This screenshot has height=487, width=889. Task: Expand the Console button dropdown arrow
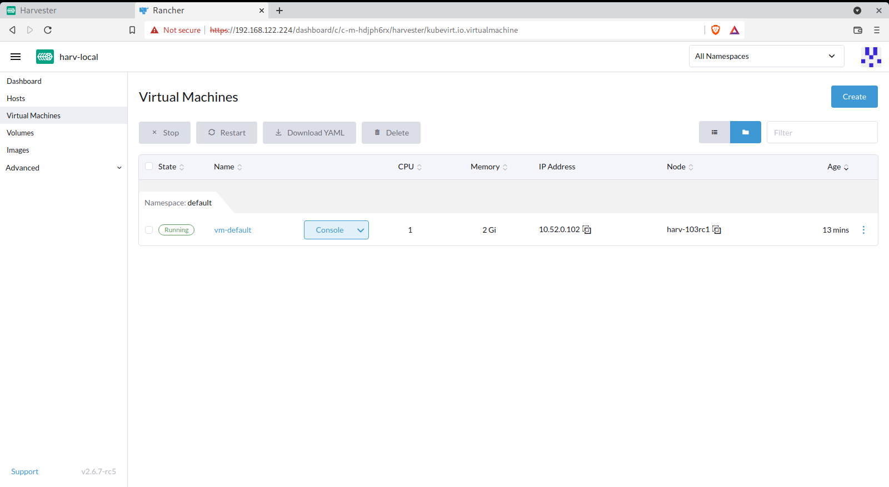[361, 230]
